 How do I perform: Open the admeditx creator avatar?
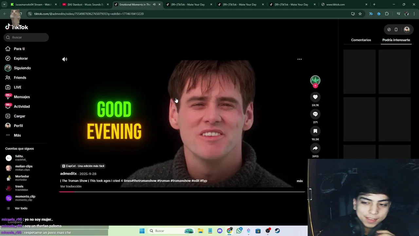pos(315,80)
